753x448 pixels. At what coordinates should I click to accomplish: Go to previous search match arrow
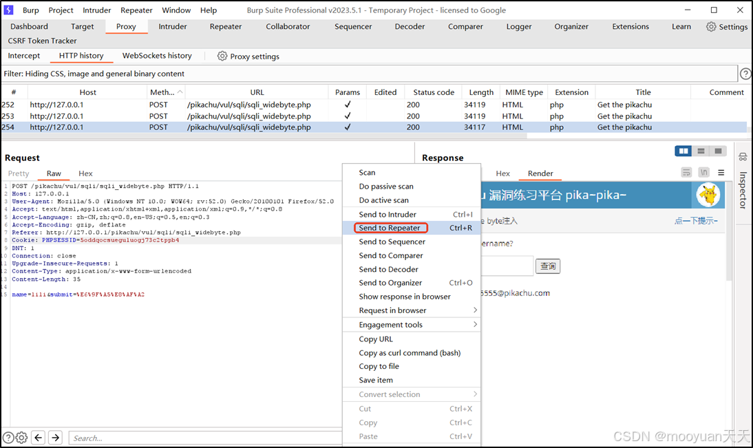tap(39, 438)
